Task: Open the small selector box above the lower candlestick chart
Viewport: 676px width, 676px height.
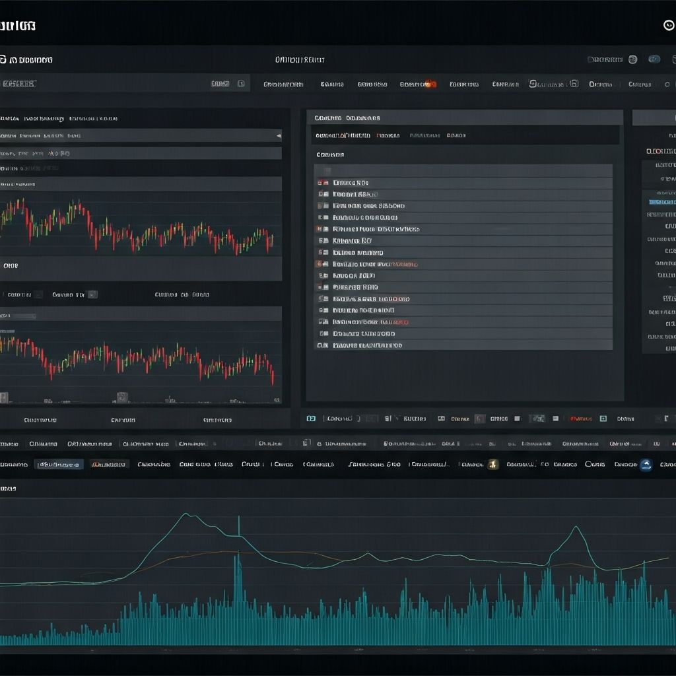Action: pyautogui.click(x=92, y=294)
